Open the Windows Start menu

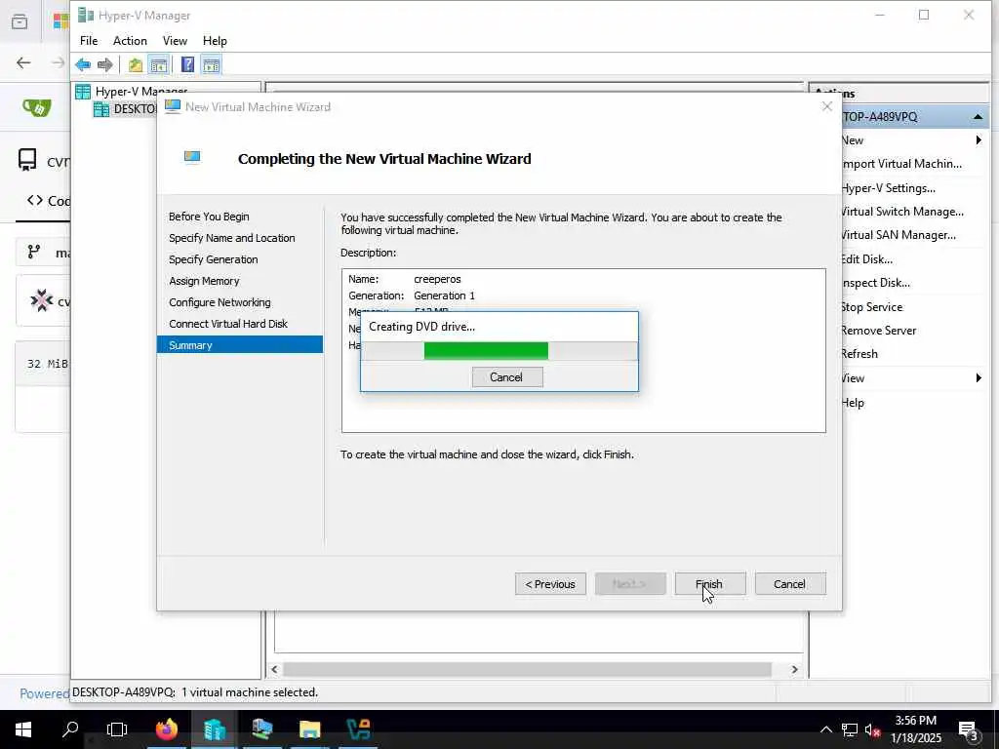coord(23,729)
